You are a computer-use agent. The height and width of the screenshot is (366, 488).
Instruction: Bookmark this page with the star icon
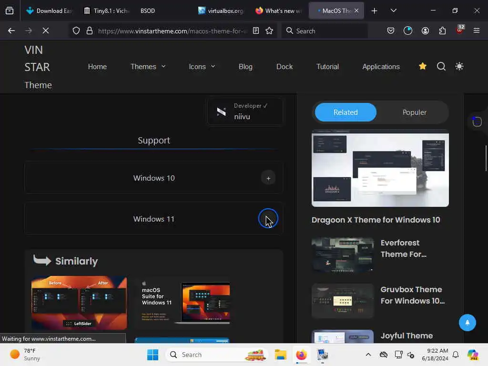click(270, 30)
